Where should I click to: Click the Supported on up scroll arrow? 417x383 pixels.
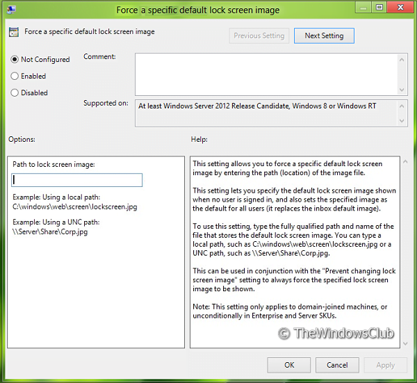tap(402, 106)
